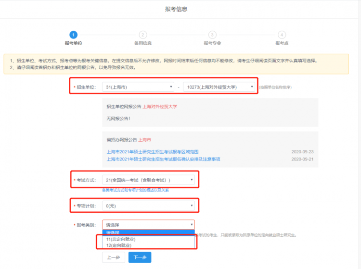The width and height of the screenshot is (361, 269).
Task: Click the red 上海市 link beside 省招办网报公告
Action: pyautogui.click(x=145, y=140)
